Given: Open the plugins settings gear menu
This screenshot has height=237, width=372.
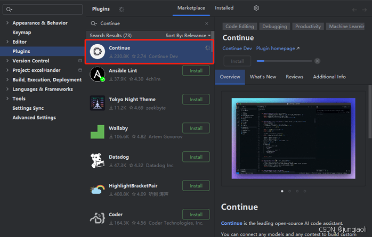Looking at the screenshot, I should [256, 8].
